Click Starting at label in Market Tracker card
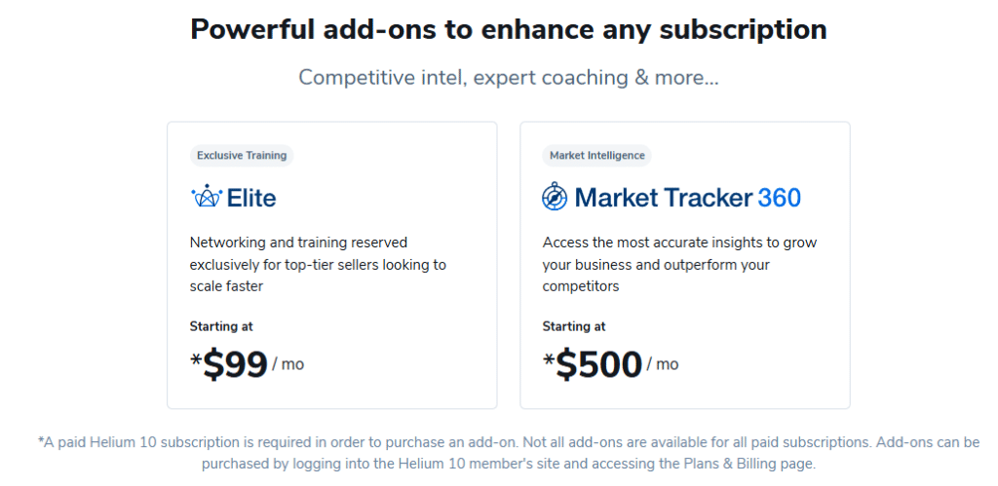This screenshot has width=998, height=486. [574, 326]
